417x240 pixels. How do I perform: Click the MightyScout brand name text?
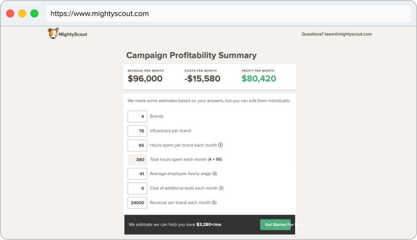pos(73,34)
